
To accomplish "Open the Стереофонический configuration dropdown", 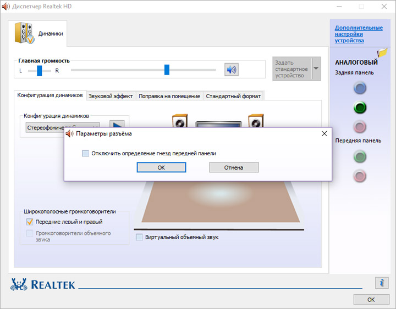I will [63, 127].
